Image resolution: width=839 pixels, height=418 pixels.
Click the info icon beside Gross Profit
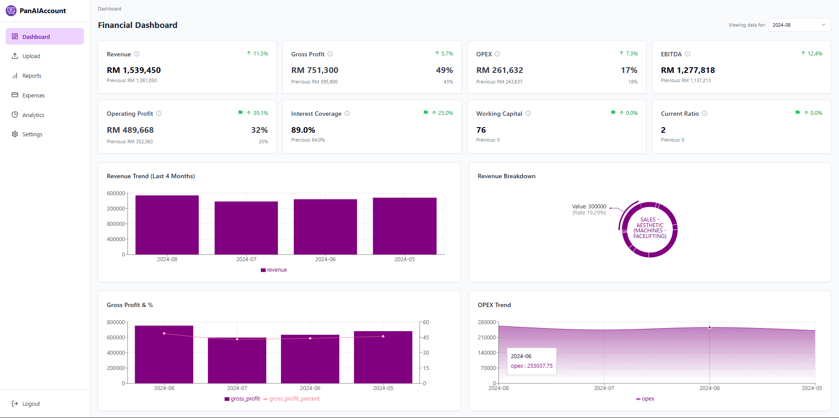click(330, 54)
